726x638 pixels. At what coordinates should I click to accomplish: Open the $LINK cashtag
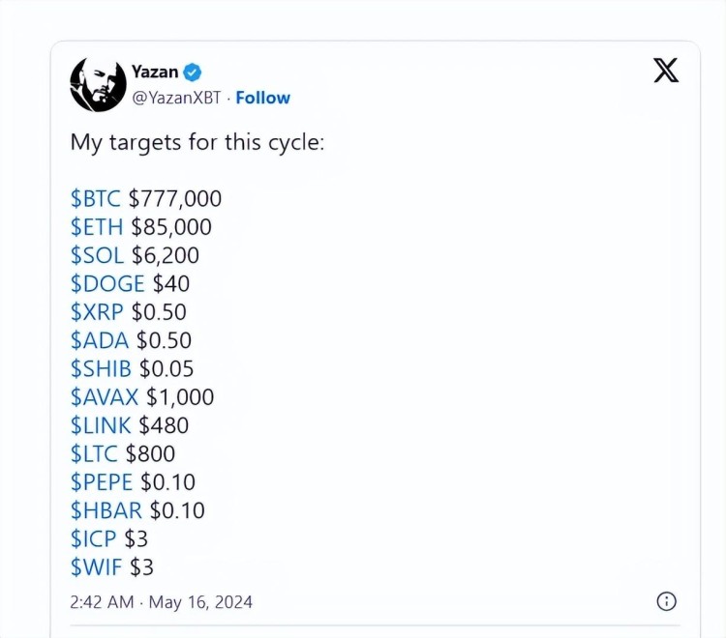(x=101, y=425)
